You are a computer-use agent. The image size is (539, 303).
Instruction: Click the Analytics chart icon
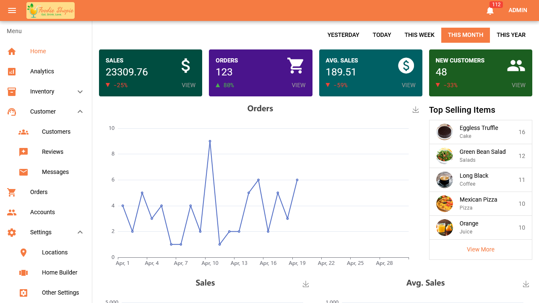12,71
